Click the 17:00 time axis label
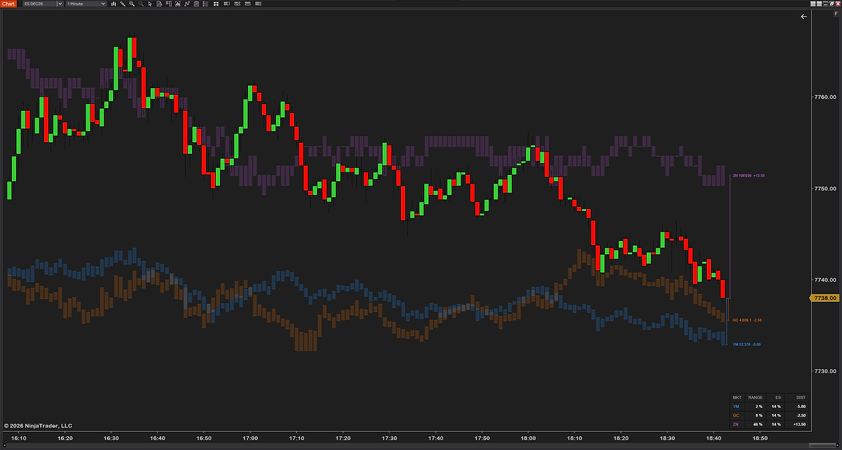 pos(250,439)
